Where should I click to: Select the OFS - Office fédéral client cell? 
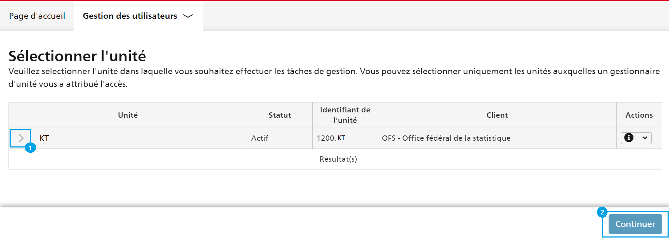tap(497, 138)
